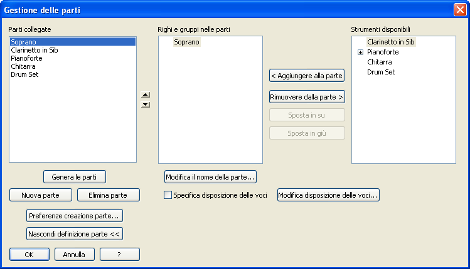This screenshot has height=269, width=470.
Task: Click the move part down arrow
Action: click(x=146, y=104)
